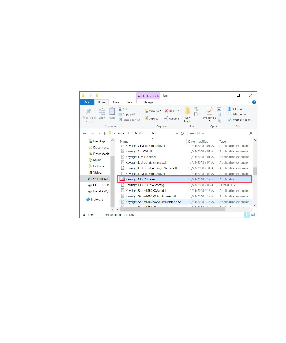Screen dimensions: 286x343
Task: Open the Copy to dropdown
Action: point(153,118)
